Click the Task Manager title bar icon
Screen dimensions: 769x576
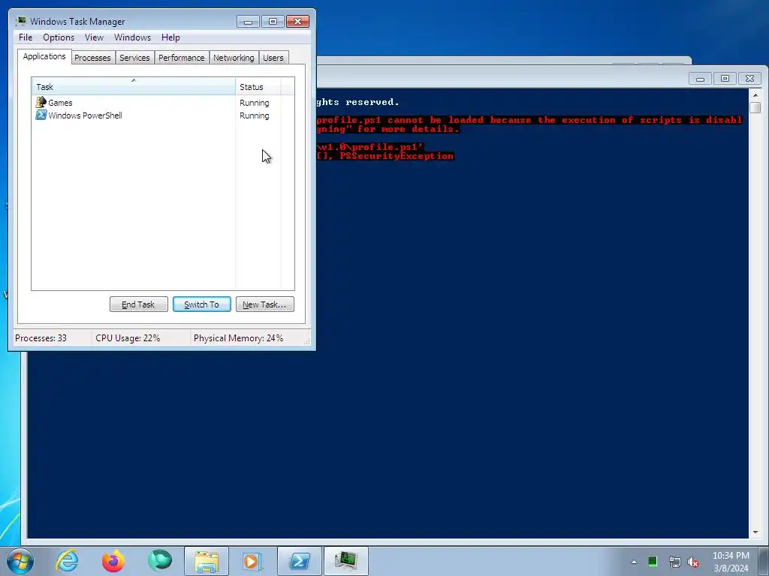(21, 21)
